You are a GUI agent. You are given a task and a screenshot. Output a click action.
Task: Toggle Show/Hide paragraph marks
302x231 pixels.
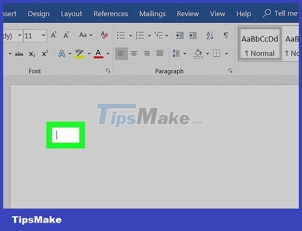(226, 35)
